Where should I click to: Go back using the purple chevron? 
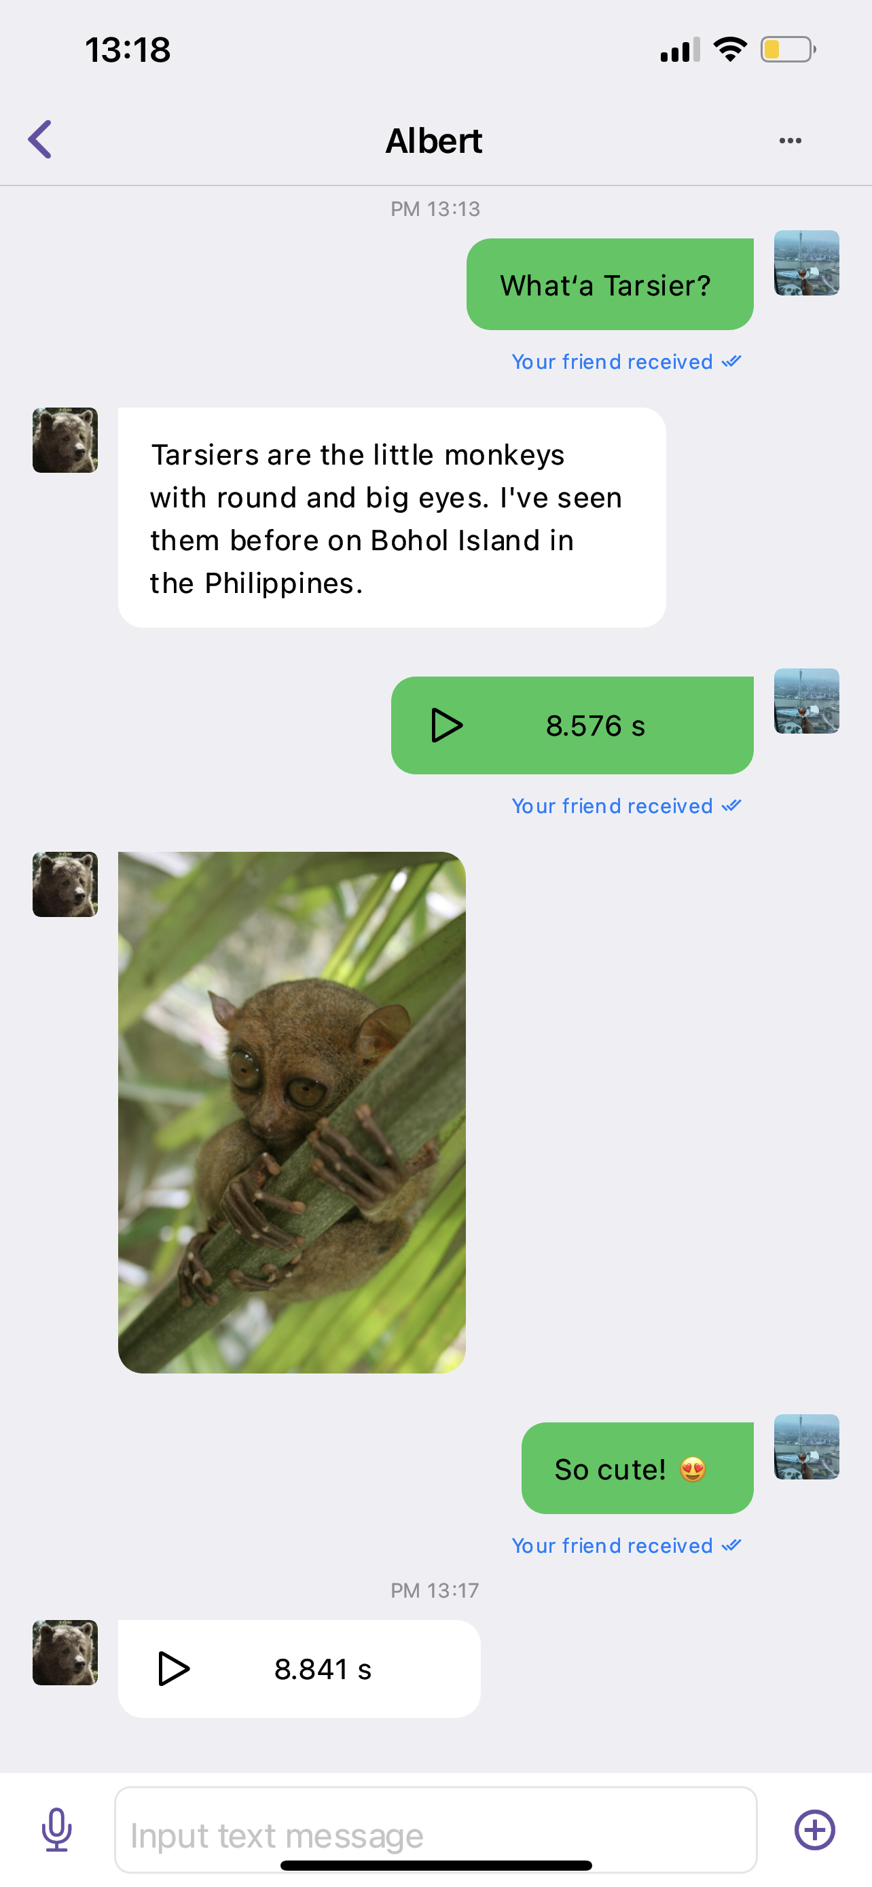tap(41, 139)
